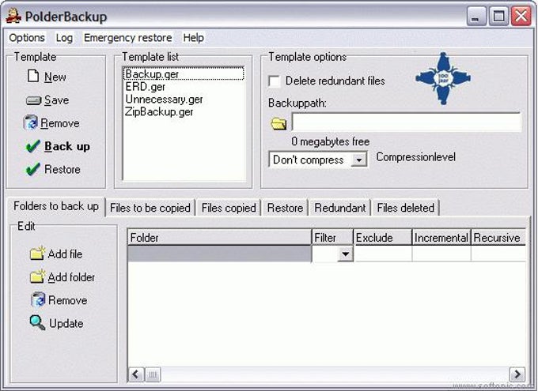Image resolution: width=538 pixels, height=391 pixels.
Task: Switch to the Redundant tab
Action: pyautogui.click(x=340, y=208)
